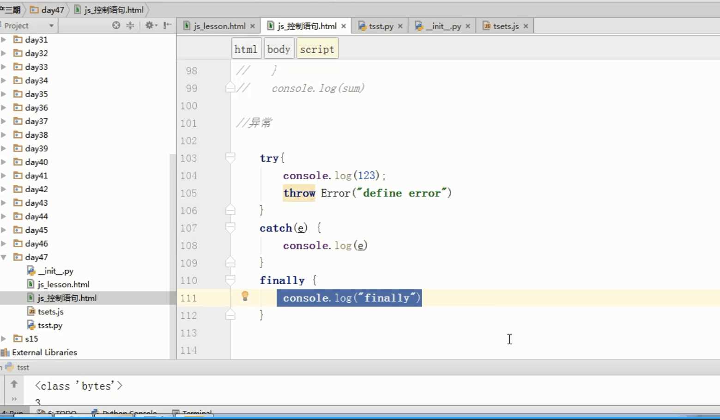This screenshot has width=720, height=420.
Task: Click the script breadcrumb tag
Action: point(317,49)
